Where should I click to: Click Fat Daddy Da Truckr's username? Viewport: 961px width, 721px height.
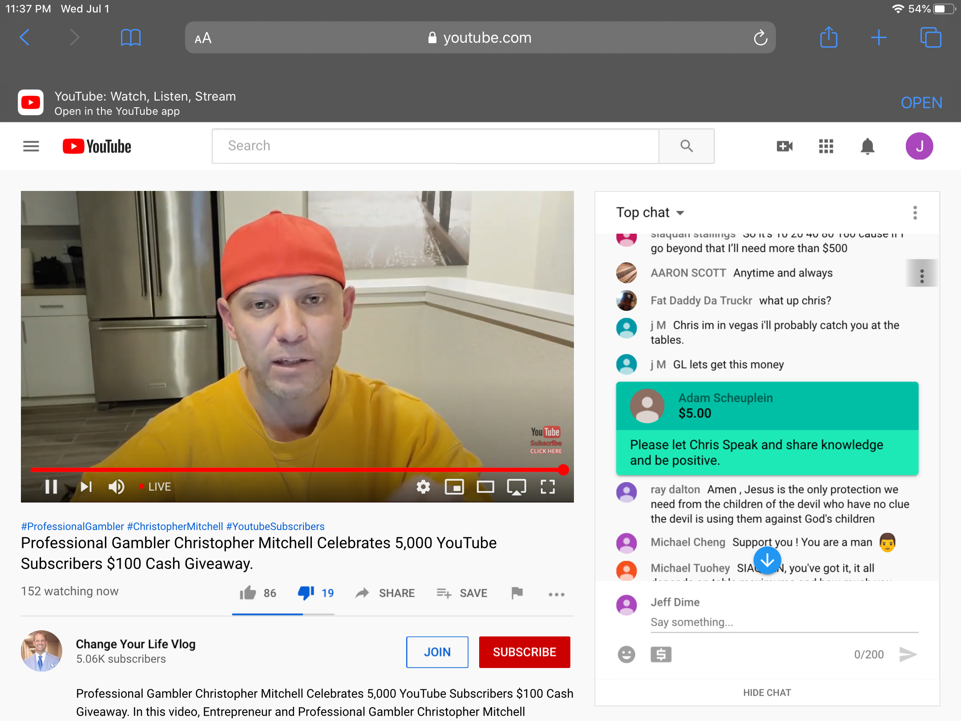tap(701, 301)
